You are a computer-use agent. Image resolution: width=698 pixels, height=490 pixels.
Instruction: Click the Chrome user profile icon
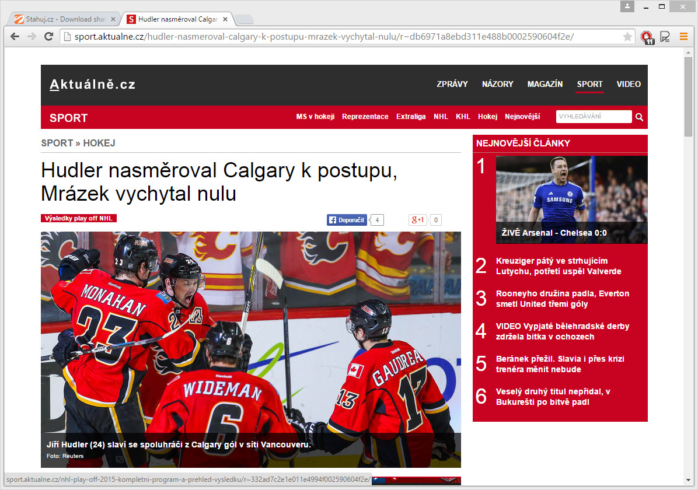[x=627, y=6]
